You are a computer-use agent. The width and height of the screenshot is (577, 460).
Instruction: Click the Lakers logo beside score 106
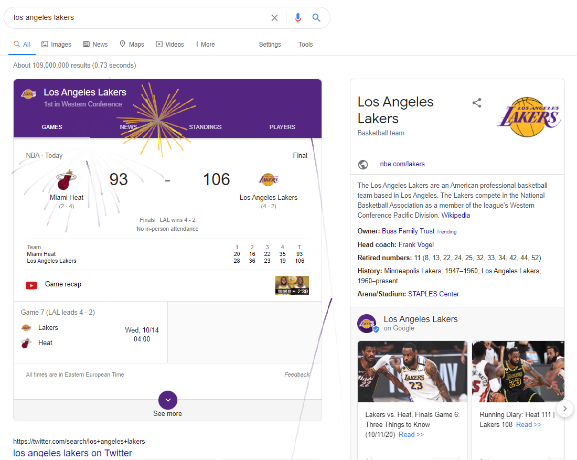point(269,179)
